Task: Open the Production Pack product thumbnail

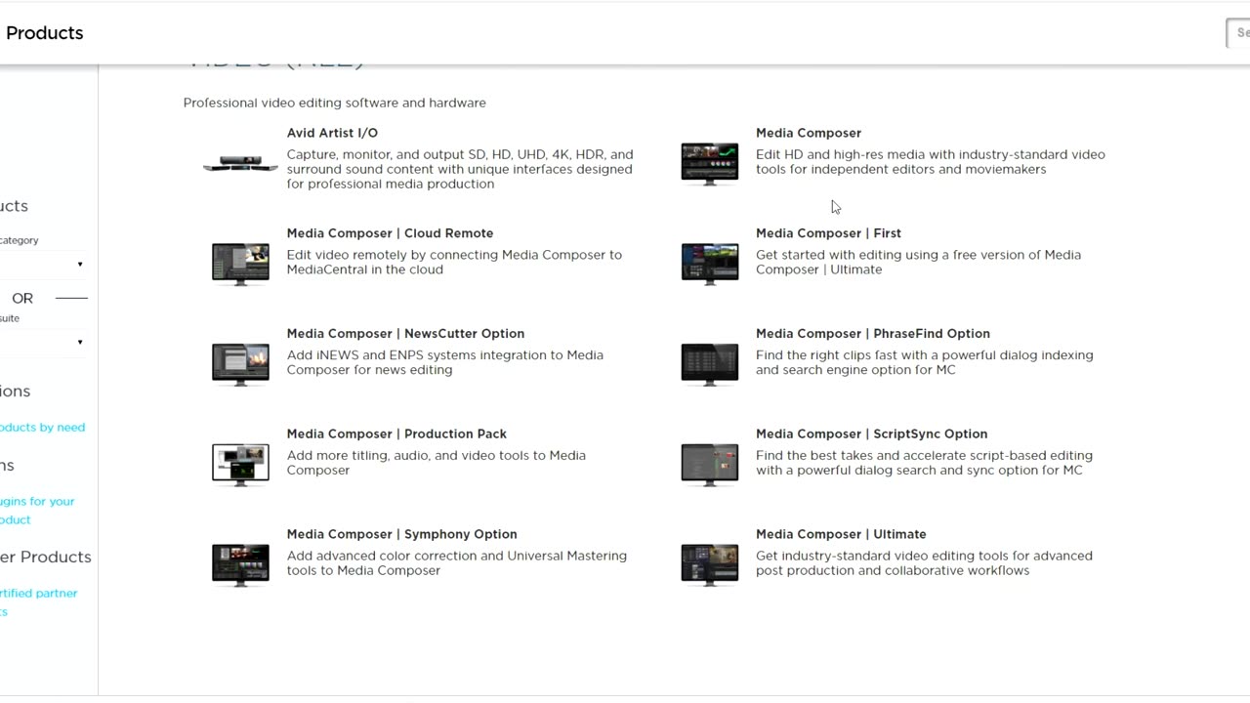Action: pyautogui.click(x=240, y=464)
